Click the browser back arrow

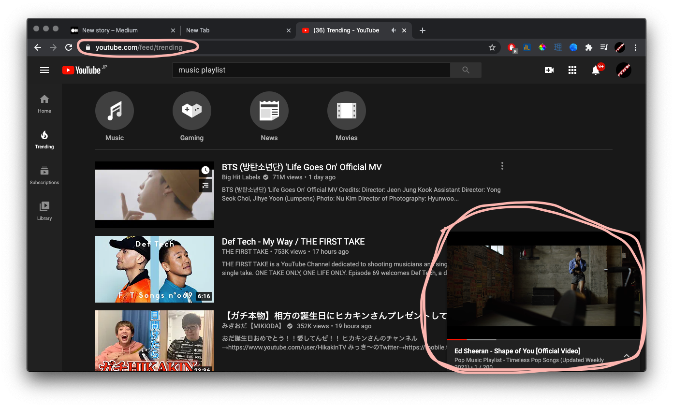(38, 47)
